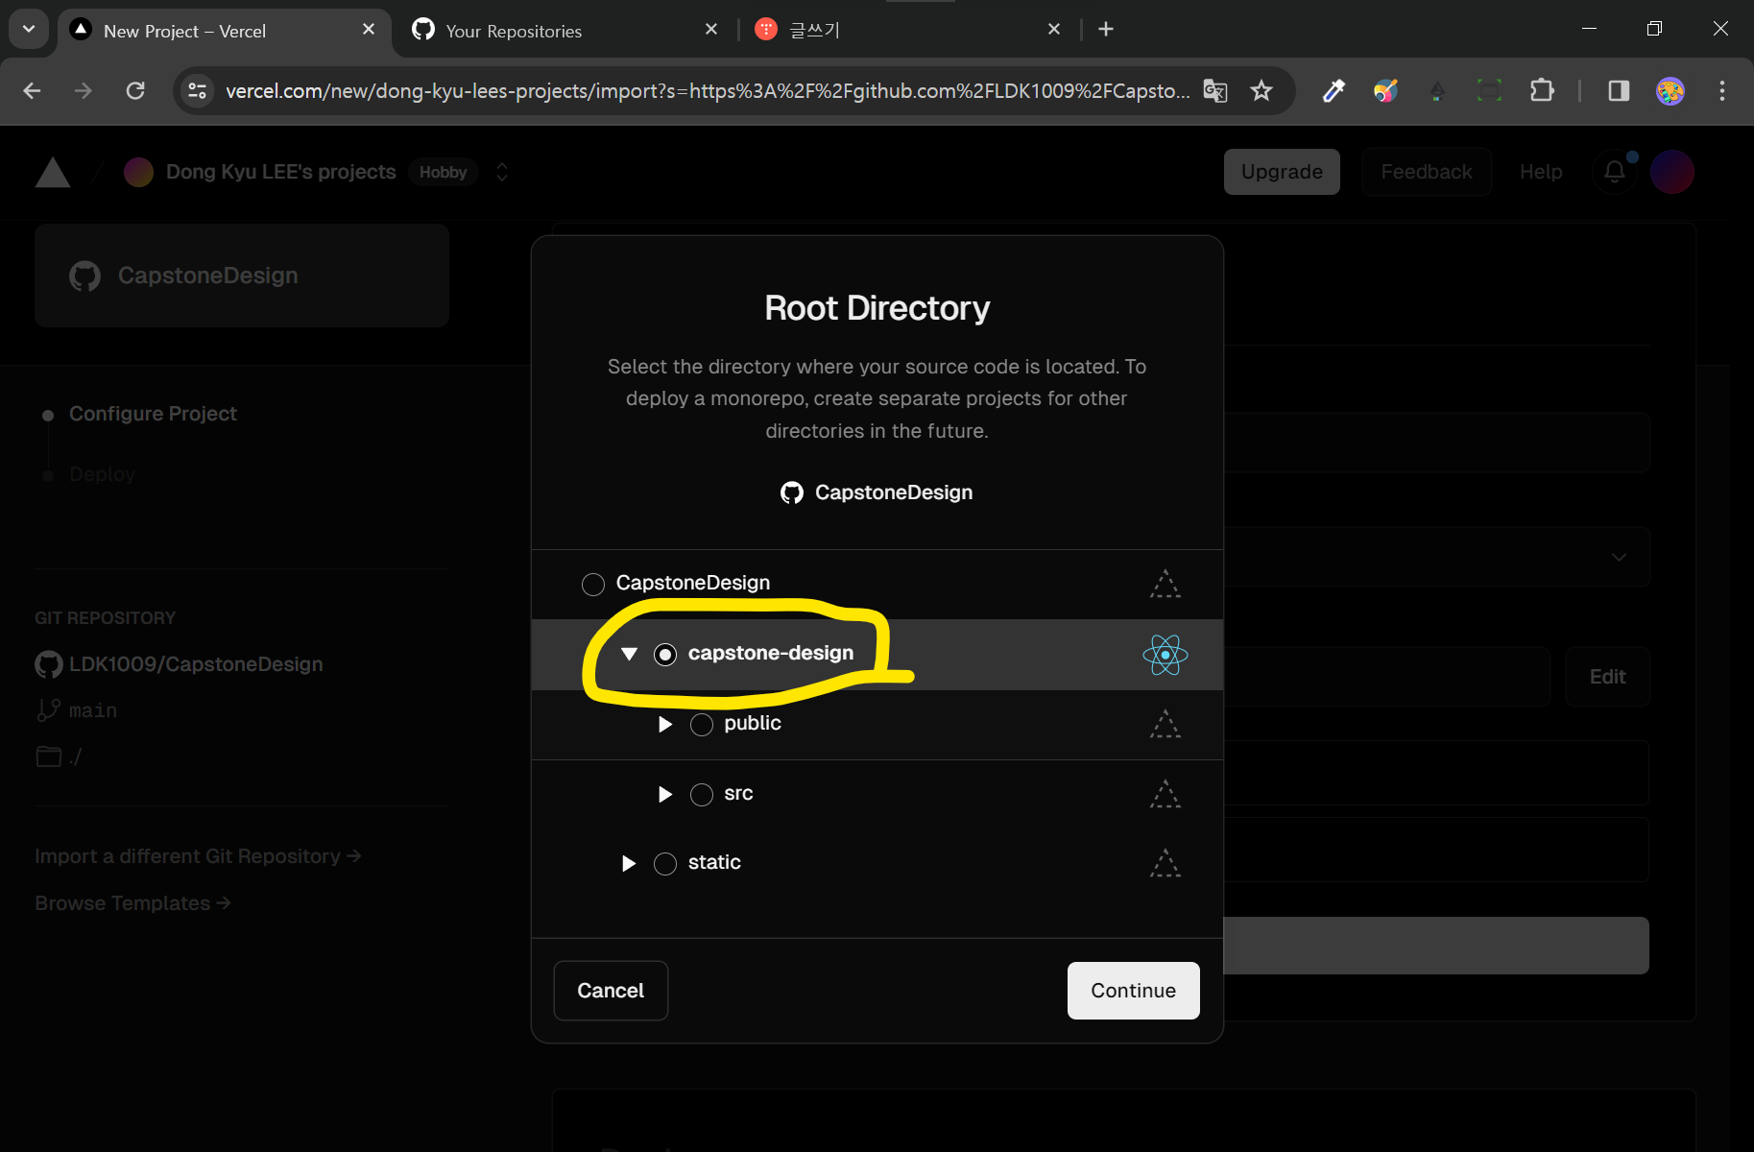Click the colorful paint extension icon
This screenshot has height=1152, width=1754.
coord(1385,91)
